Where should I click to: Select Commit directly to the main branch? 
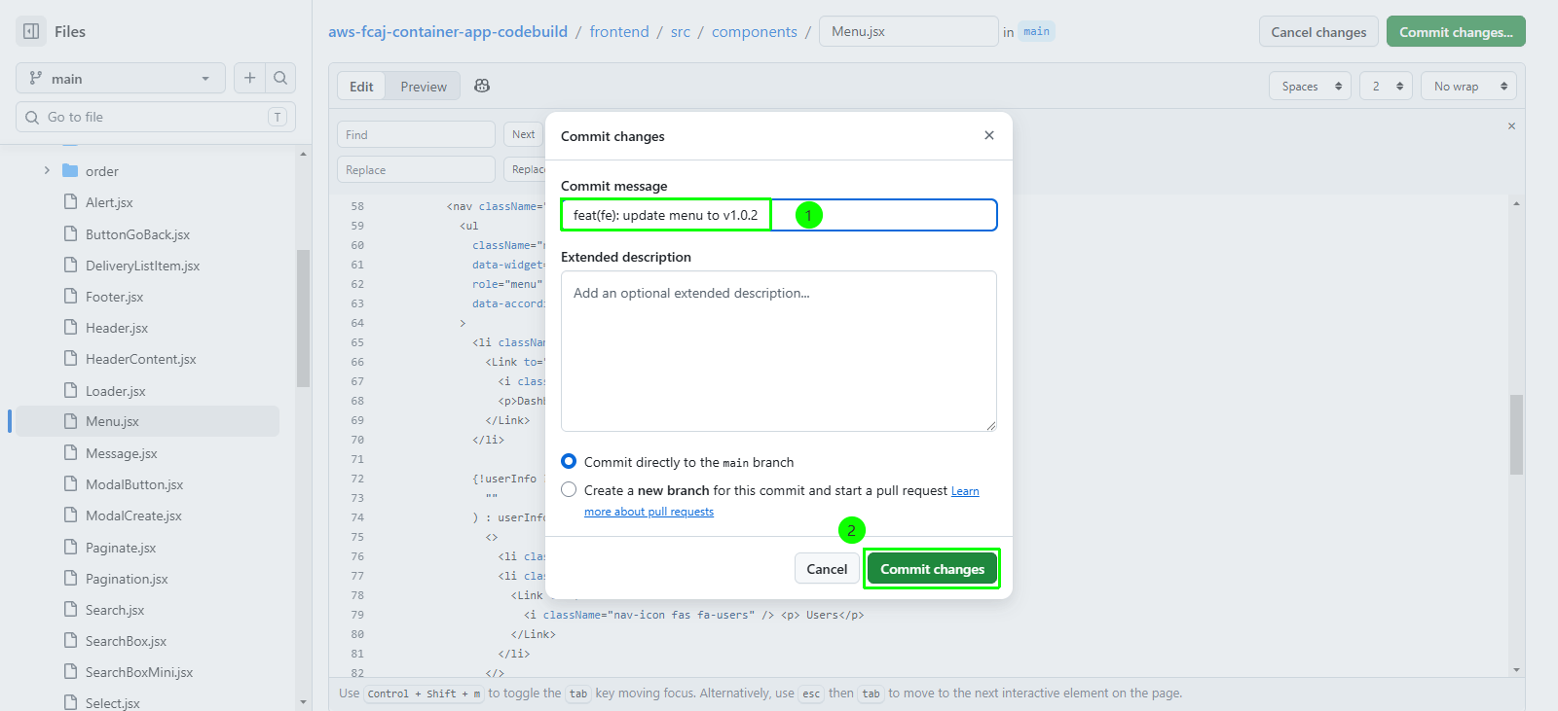(569, 461)
